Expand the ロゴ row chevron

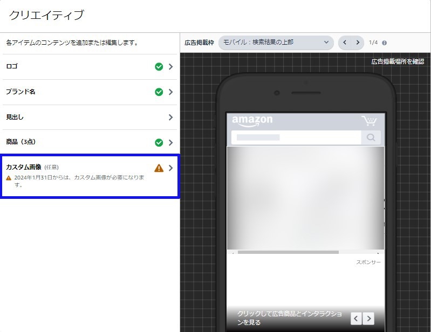170,67
